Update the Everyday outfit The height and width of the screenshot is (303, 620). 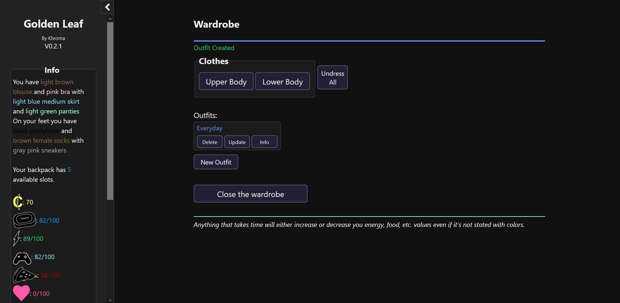coord(237,142)
